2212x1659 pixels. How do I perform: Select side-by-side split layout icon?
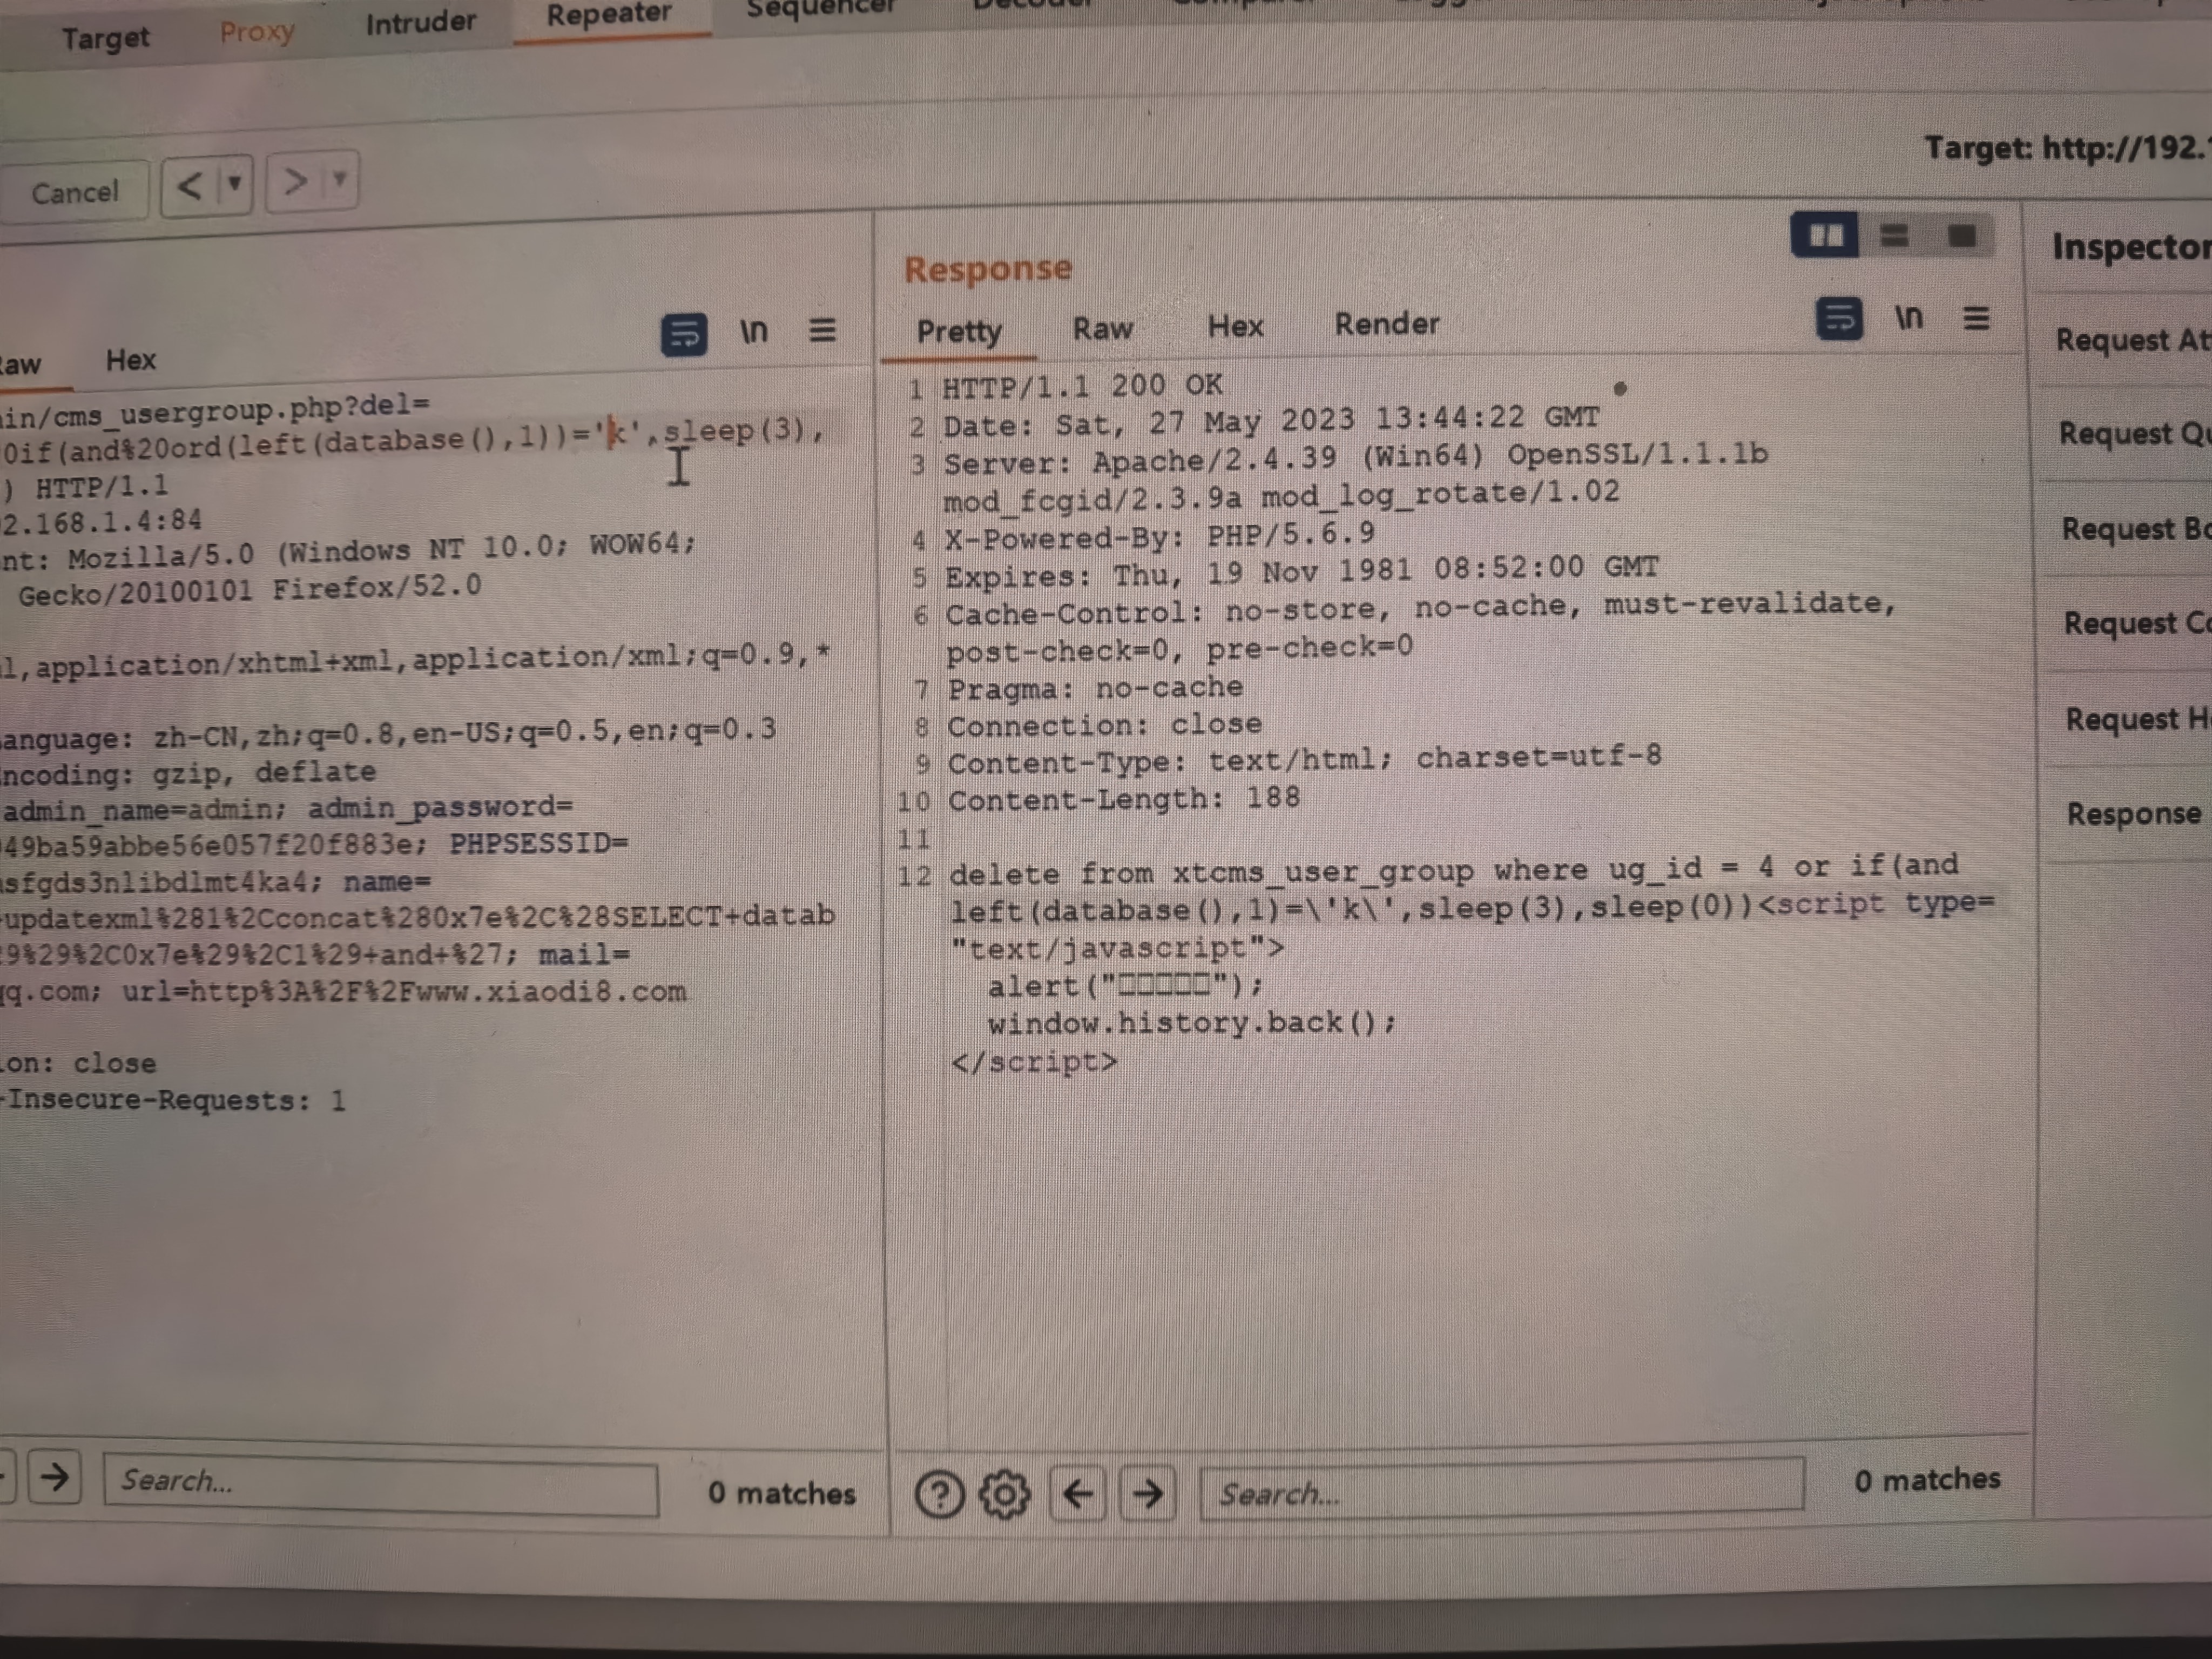[1824, 236]
